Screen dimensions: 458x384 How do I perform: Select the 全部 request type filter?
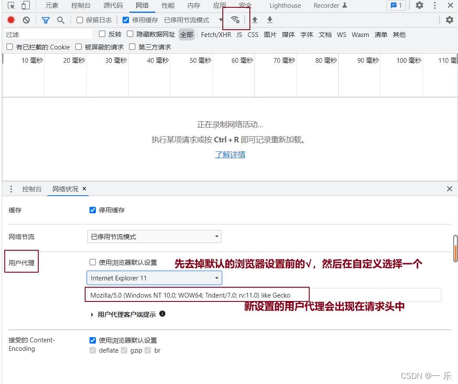[x=187, y=35]
